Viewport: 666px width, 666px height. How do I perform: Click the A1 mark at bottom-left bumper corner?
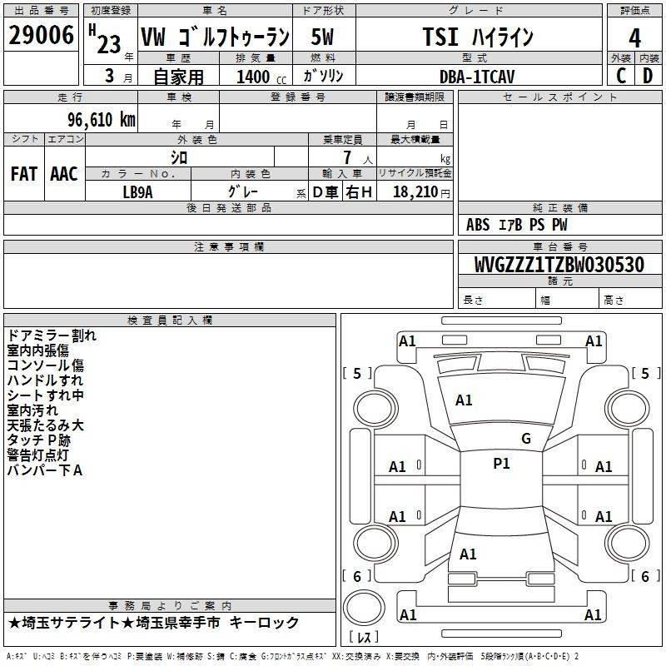407,615
